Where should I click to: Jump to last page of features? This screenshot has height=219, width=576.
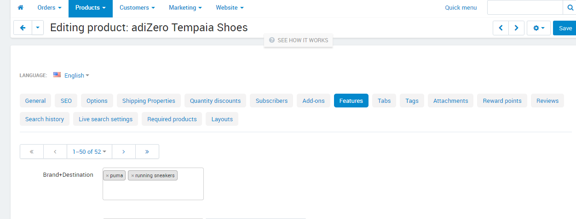coord(147,152)
